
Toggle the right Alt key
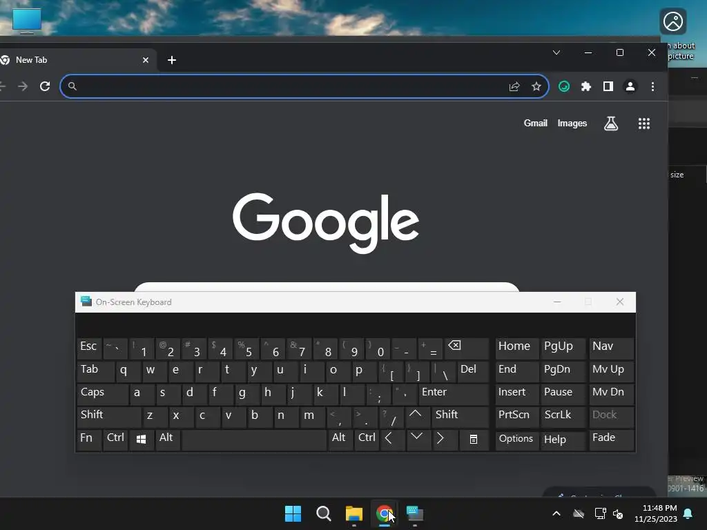(x=340, y=440)
